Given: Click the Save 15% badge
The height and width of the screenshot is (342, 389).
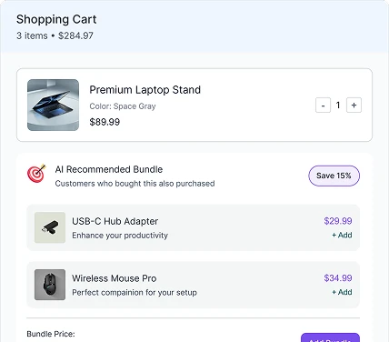Looking at the screenshot, I should click(334, 176).
